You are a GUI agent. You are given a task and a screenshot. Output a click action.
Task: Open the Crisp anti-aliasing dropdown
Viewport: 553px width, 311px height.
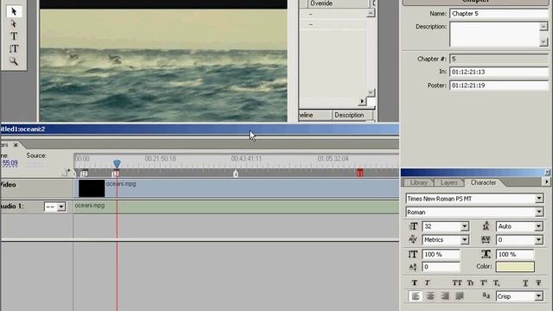click(538, 296)
